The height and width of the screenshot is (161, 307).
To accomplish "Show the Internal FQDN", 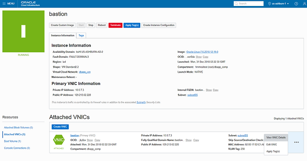I will pyautogui.click(x=209, y=90).
